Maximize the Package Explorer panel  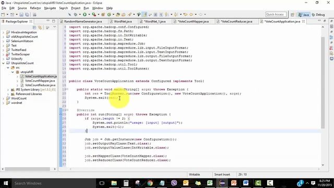point(54,21)
